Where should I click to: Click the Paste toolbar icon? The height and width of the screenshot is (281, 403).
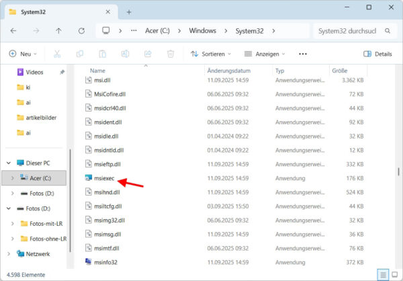pyautogui.click(x=102, y=54)
